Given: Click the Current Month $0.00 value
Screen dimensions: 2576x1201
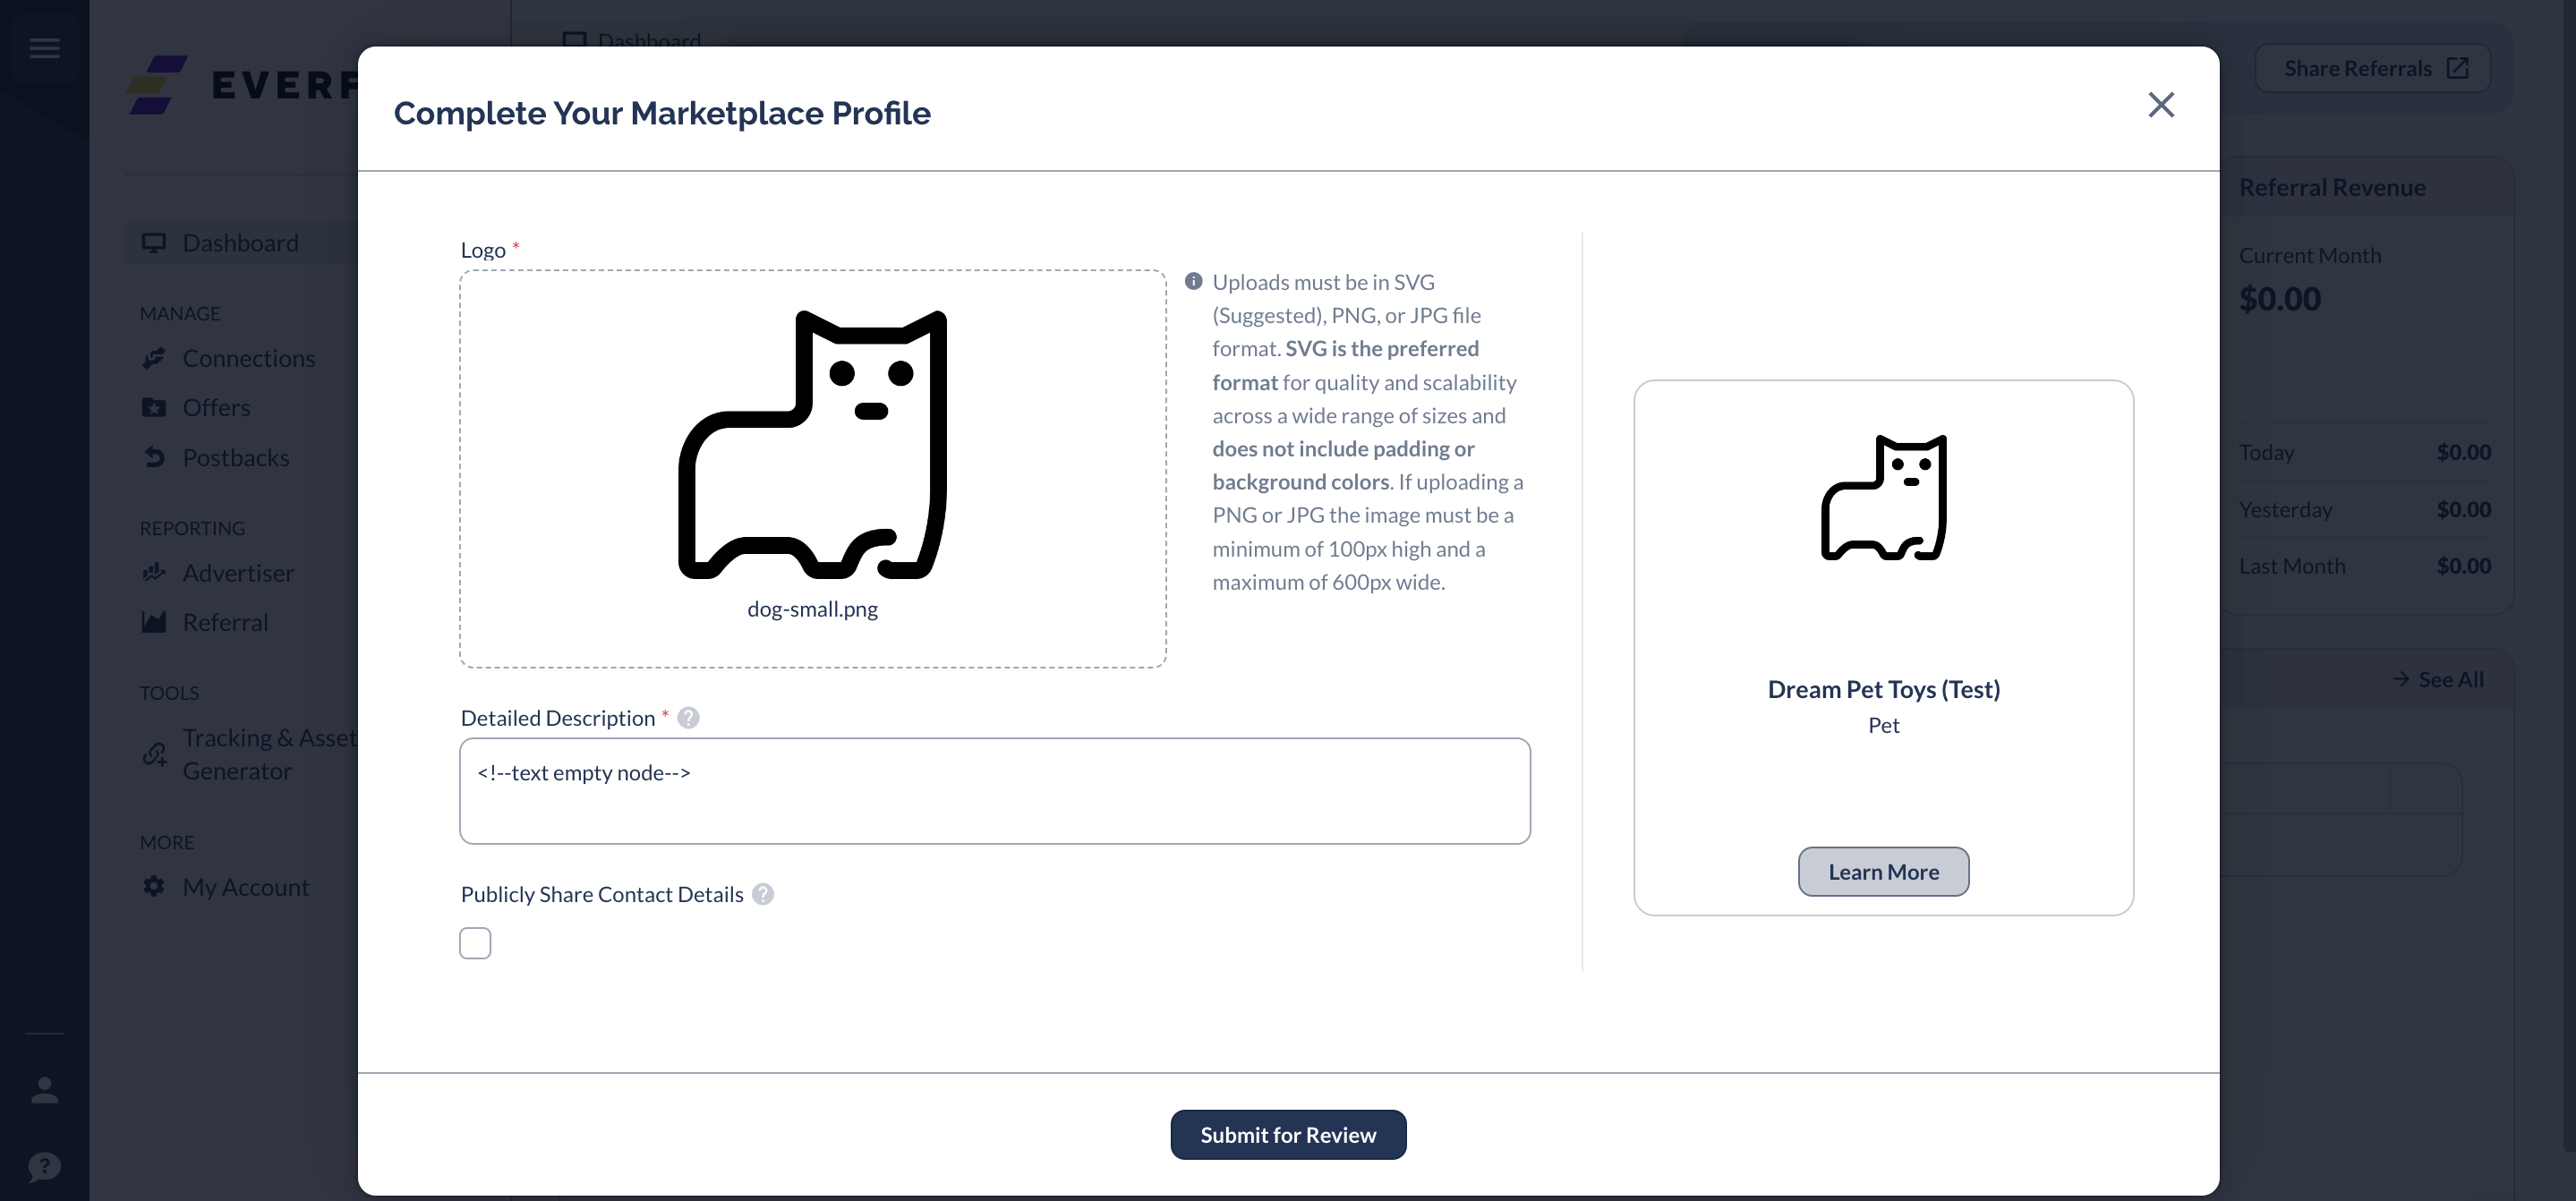Looking at the screenshot, I should pos(2279,298).
